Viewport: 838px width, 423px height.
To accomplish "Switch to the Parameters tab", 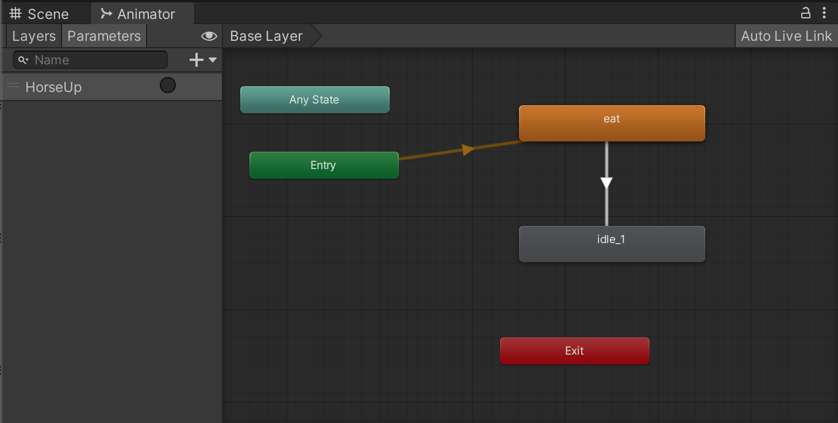I will [x=103, y=36].
